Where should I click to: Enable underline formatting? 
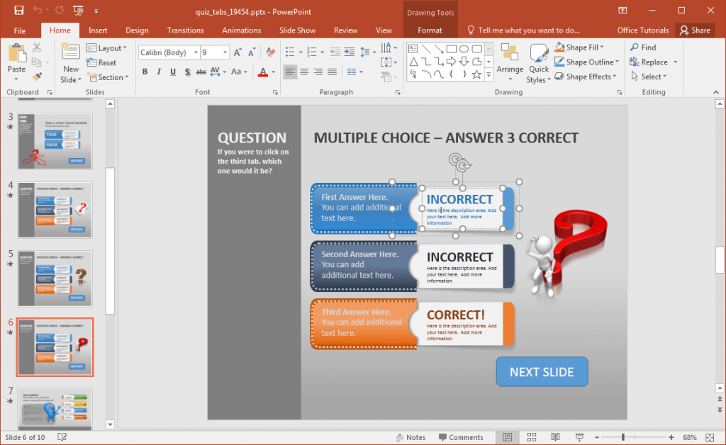pos(172,71)
